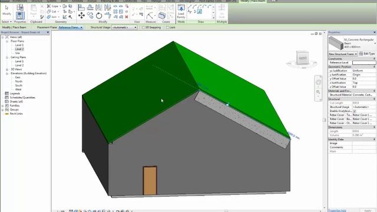Click the navigation bar zoom icon
Image resolution: width=377 pixels, height=212 pixels.
click(318, 92)
